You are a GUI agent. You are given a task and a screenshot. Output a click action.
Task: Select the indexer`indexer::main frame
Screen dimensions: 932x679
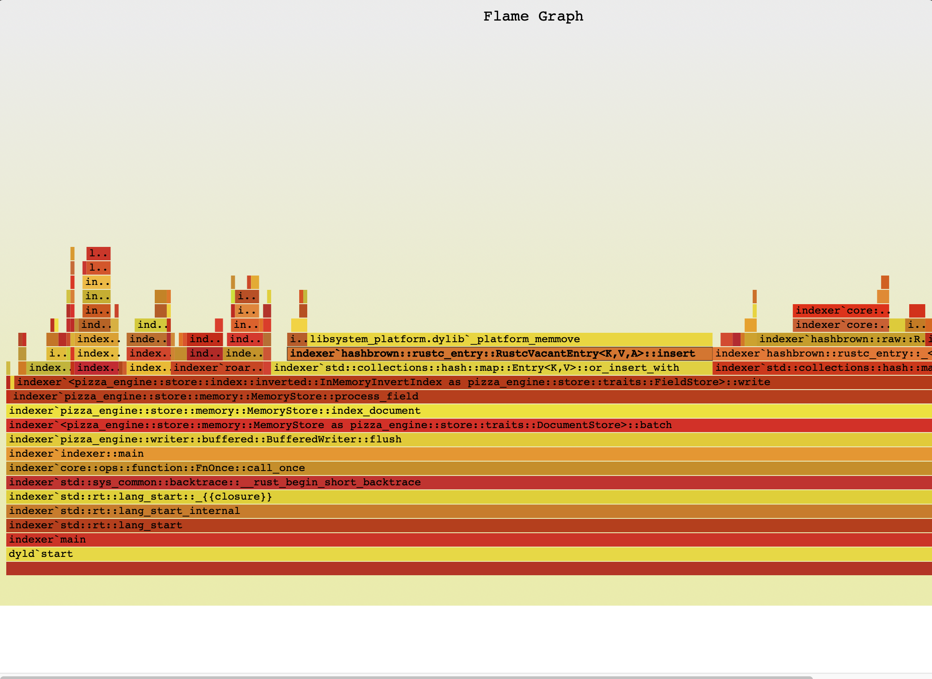click(469, 454)
